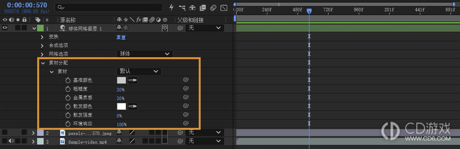Toggle shy switch on Sample-video.mp4 layer
Screen dimensions: 460x149
119,141
